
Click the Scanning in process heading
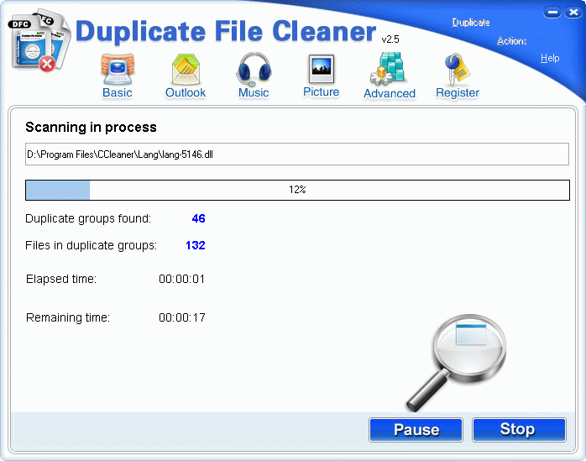click(91, 128)
